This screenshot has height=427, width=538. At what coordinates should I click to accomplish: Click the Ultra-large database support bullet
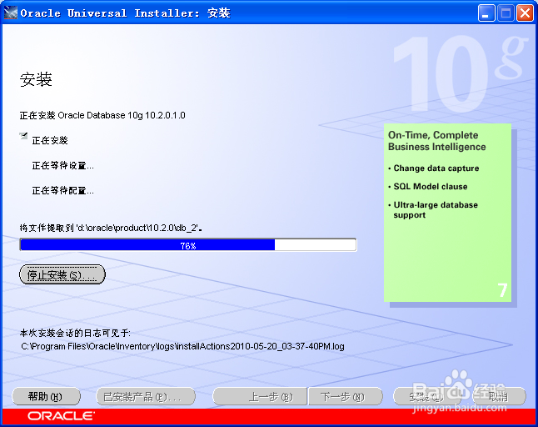point(433,210)
